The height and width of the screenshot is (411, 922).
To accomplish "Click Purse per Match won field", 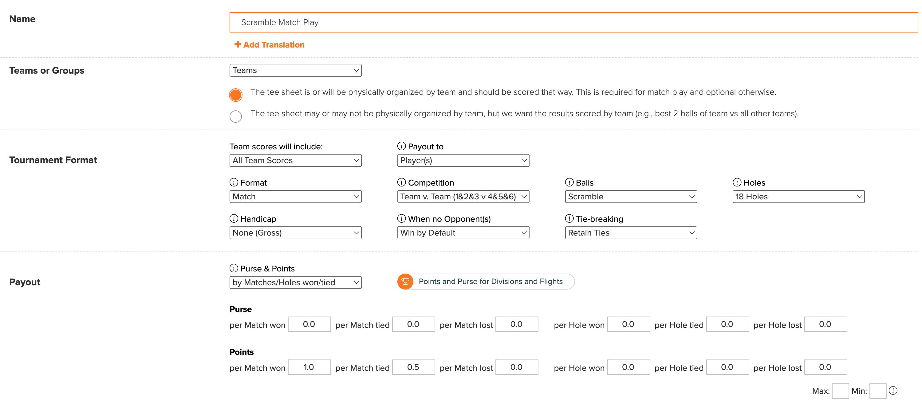I will coord(309,324).
